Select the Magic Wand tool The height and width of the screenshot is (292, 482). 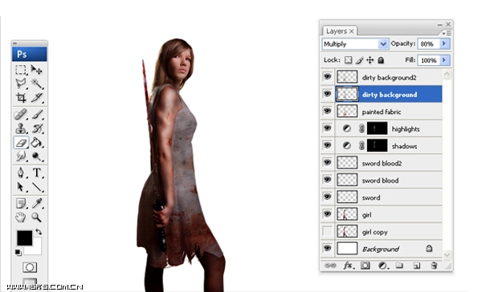(37, 83)
